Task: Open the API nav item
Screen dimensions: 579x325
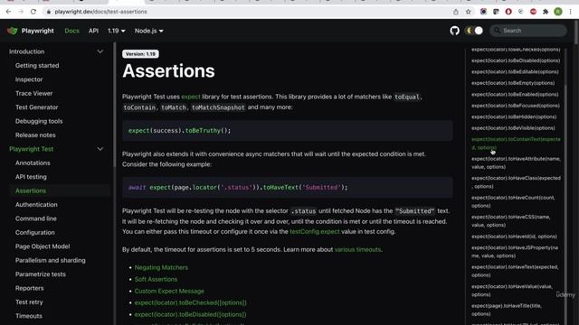Action: pyautogui.click(x=93, y=31)
